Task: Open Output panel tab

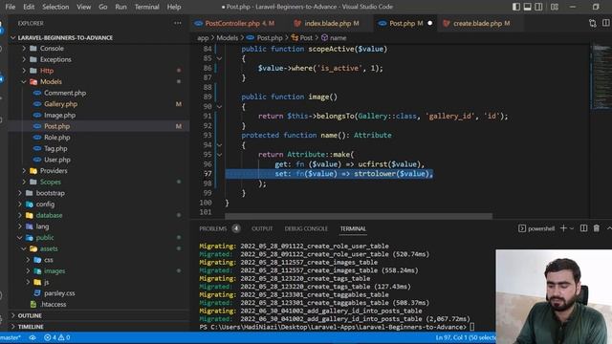Action: [262, 228]
